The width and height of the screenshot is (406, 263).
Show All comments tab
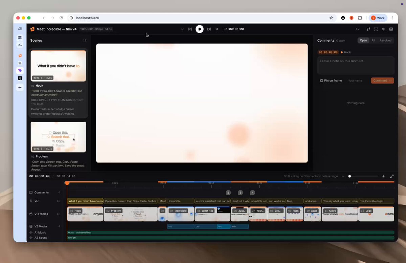[373, 40]
